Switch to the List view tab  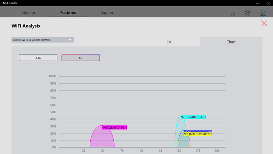click(x=168, y=42)
